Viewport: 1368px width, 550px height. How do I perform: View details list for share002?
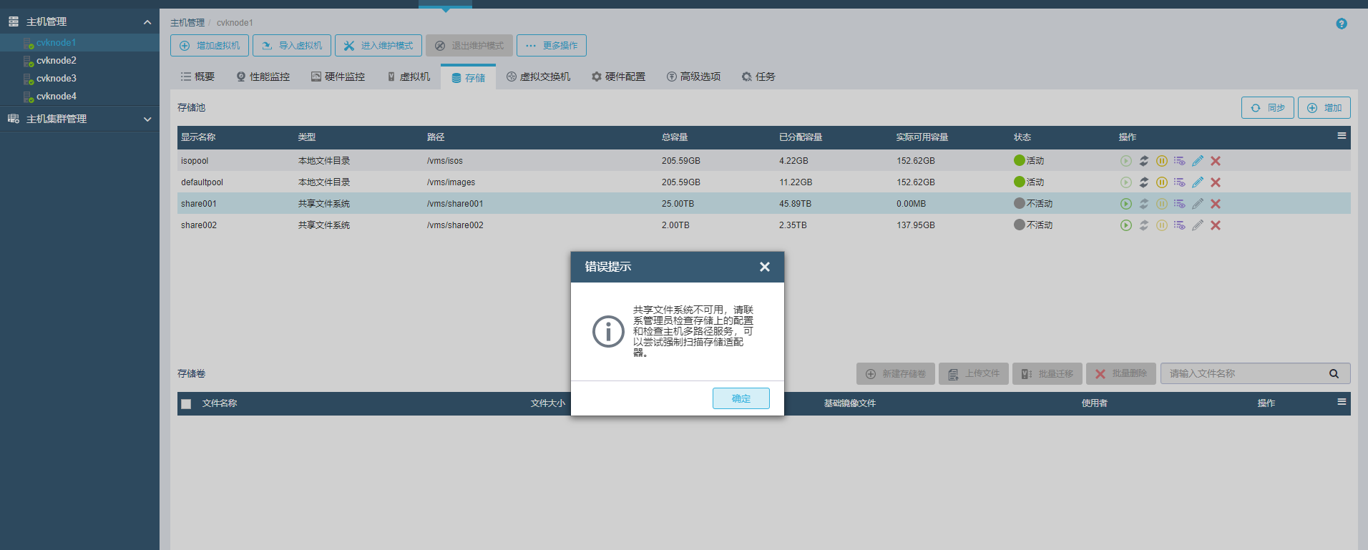pyautogui.click(x=1180, y=225)
